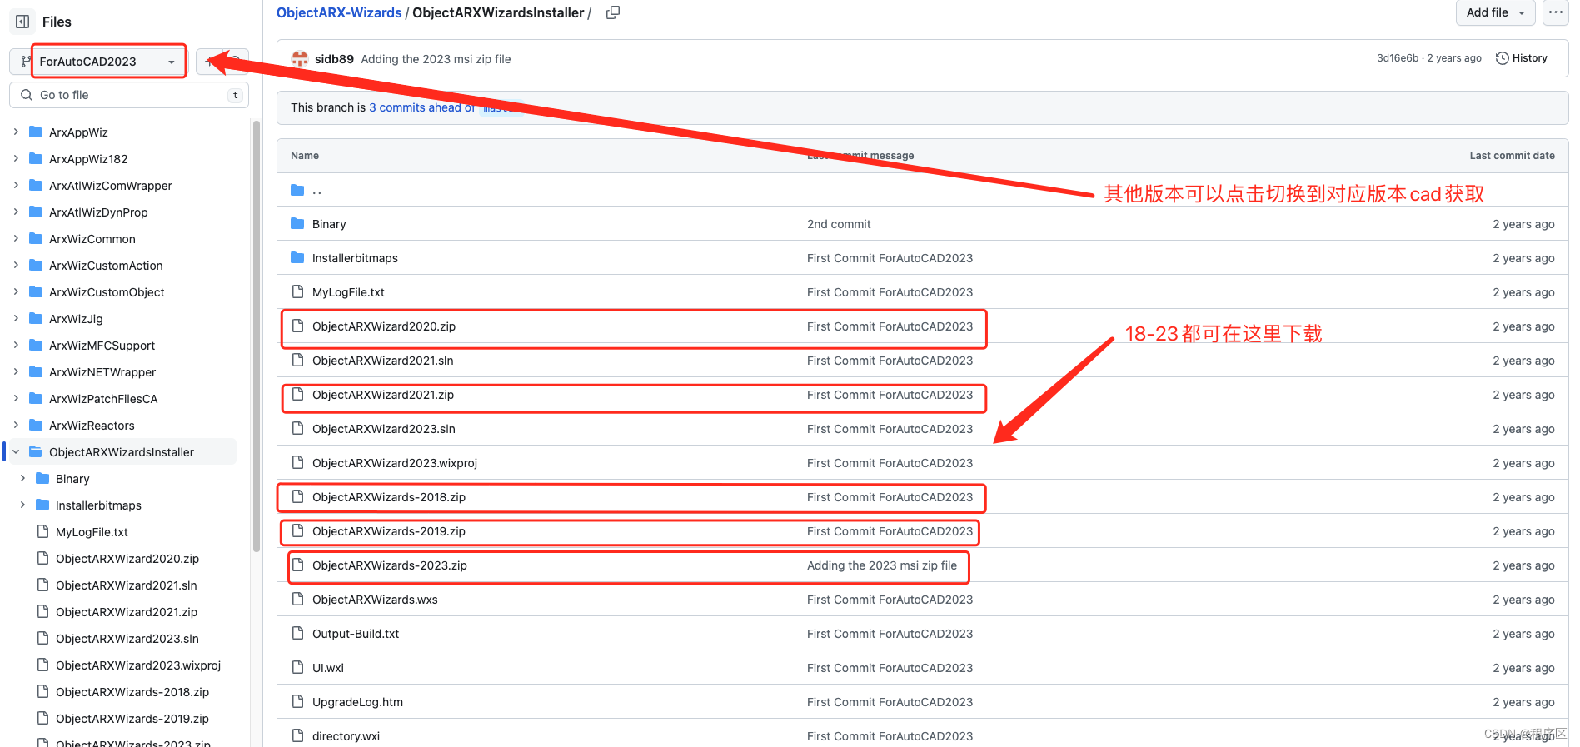The image size is (1580, 747).
Task: Open Installerbitmaps in the sidebar tree
Action: (98, 505)
